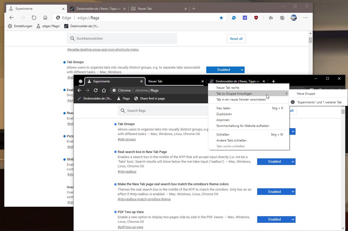Click the scroll-down arrow of Chrome's scrollbar
The height and width of the screenshot is (231, 348).
tap(343, 228)
